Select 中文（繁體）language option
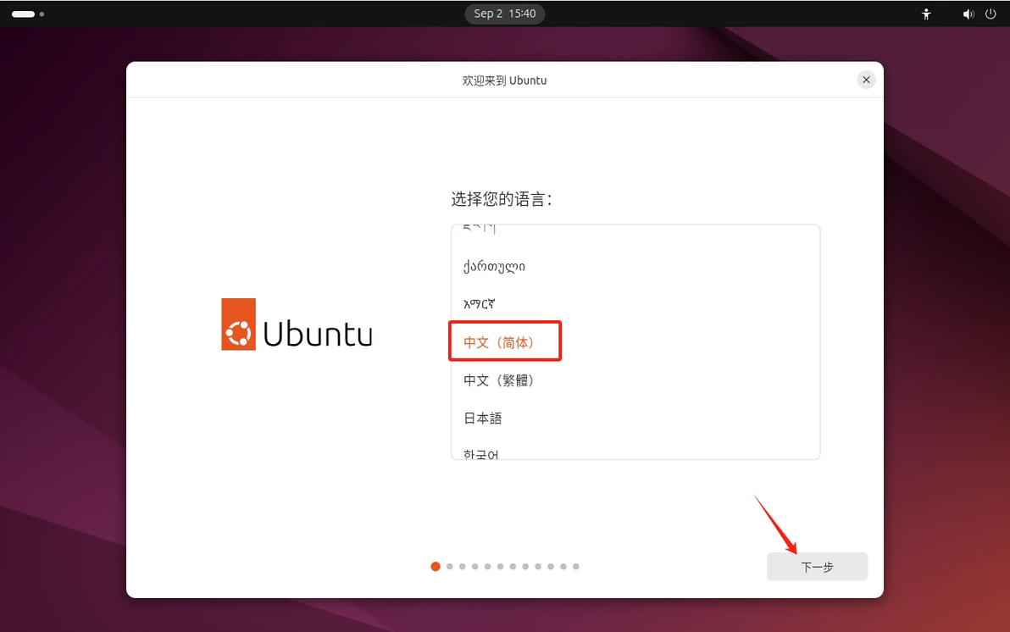This screenshot has width=1010, height=632. coord(635,380)
